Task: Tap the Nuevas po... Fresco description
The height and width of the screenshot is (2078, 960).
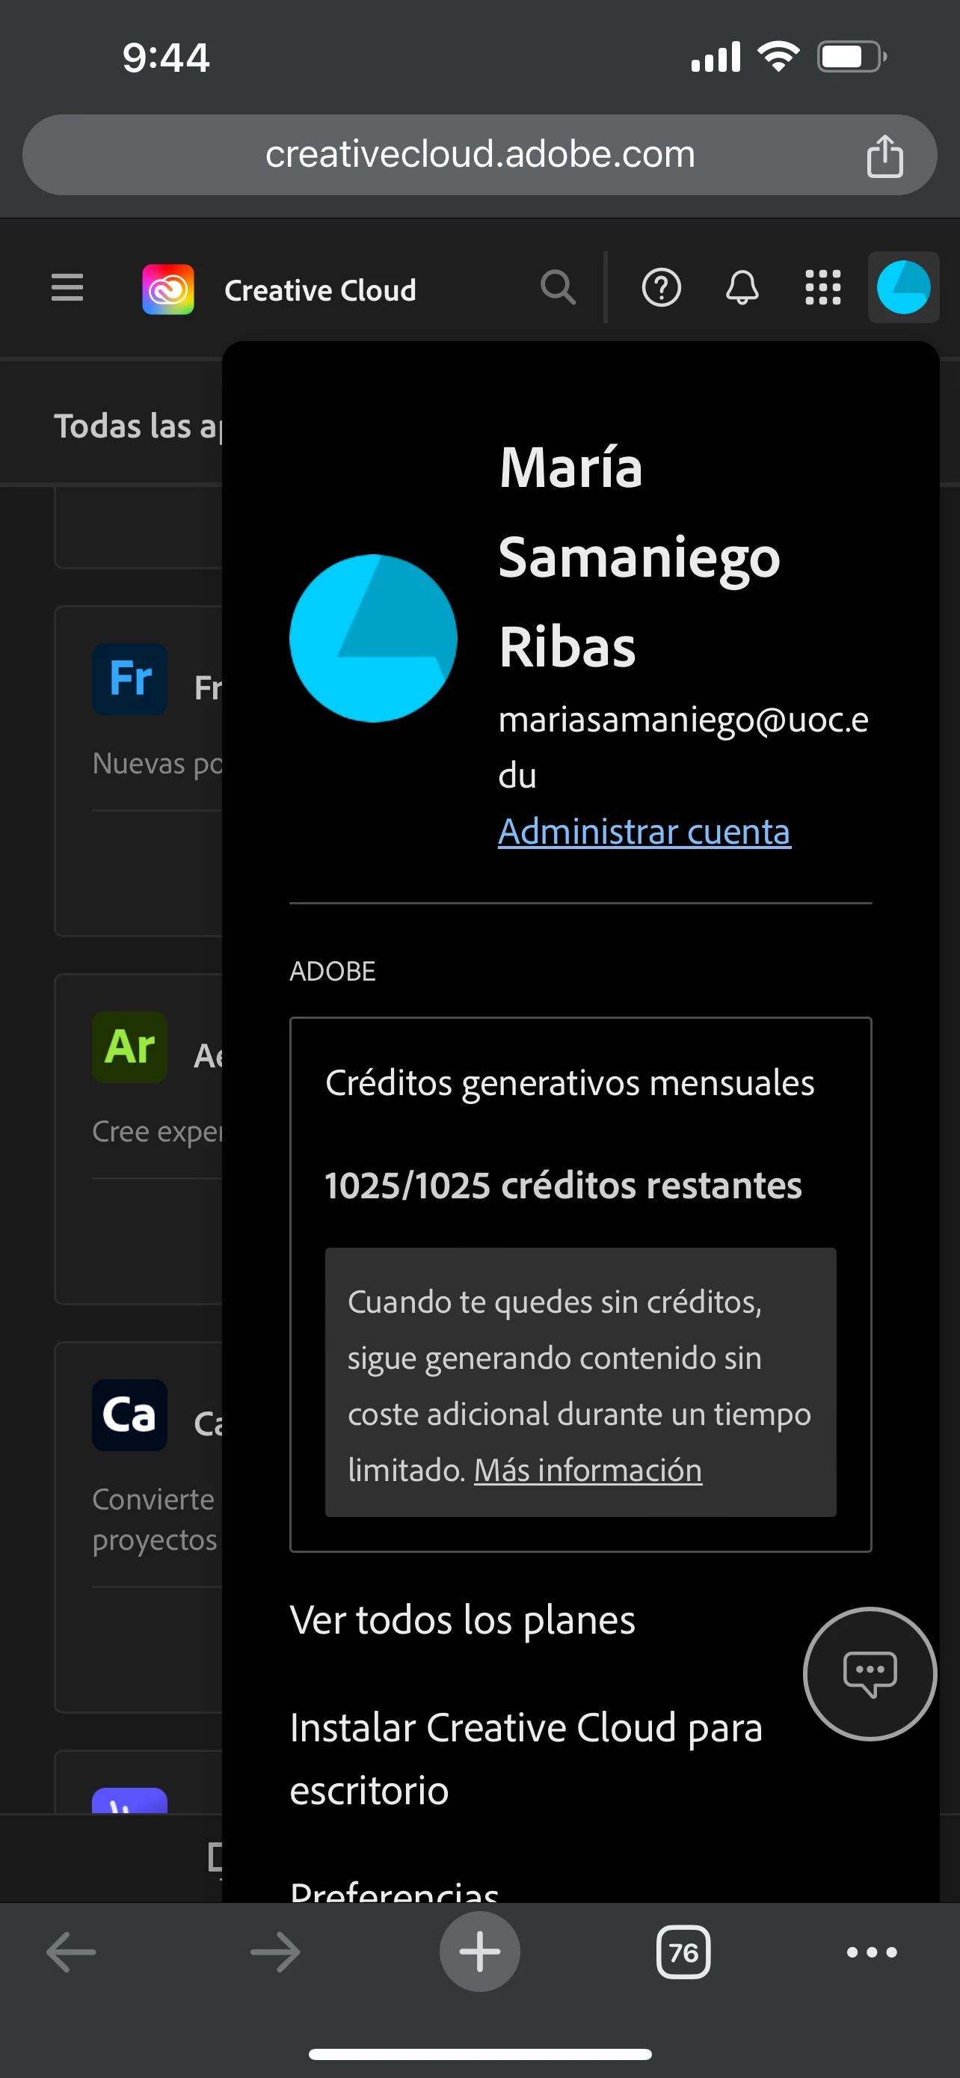Action: click(x=157, y=763)
